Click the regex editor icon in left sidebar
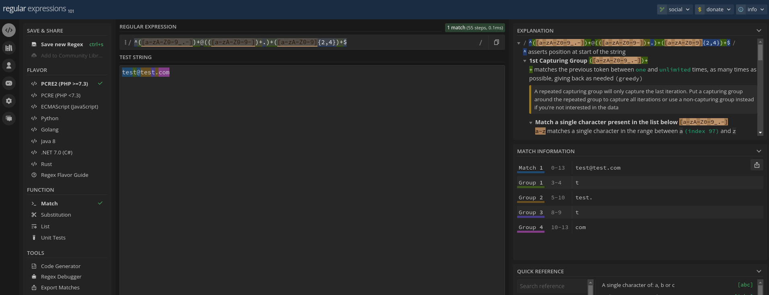 [x=9, y=30]
